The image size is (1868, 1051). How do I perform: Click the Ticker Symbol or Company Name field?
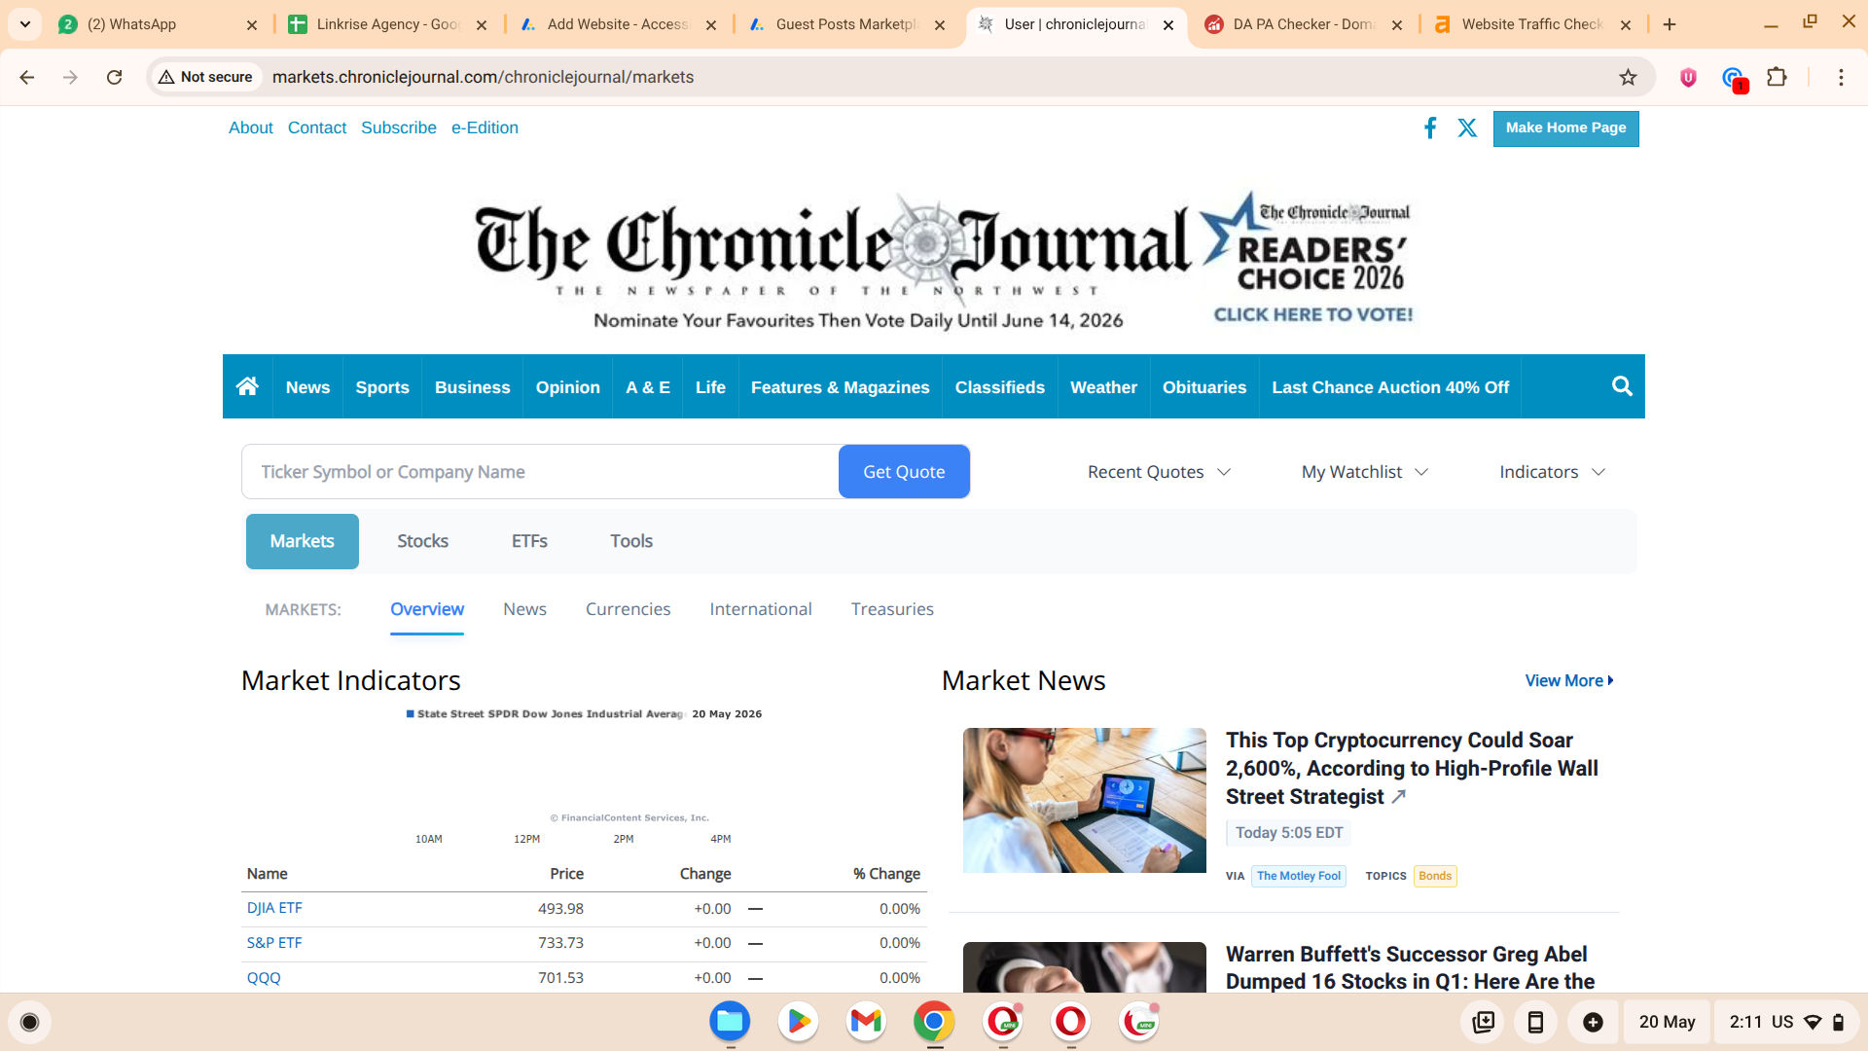(x=540, y=472)
